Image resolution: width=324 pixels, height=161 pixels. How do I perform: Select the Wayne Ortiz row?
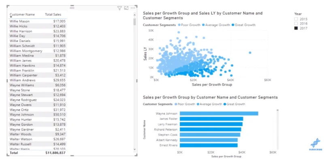coord(38,109)
